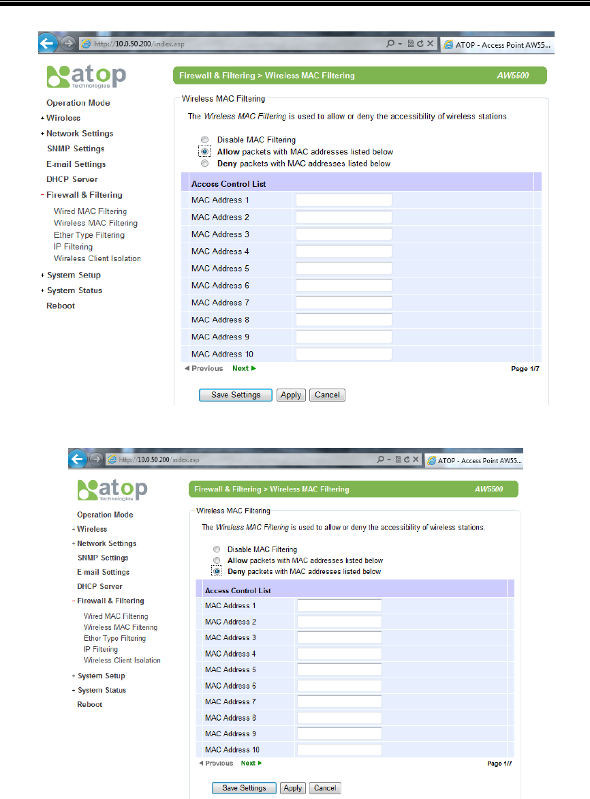Switch to ATOP Access Point tab in lower browser
Image resolution: width=590 pixels, height=799 pixels.
[474, 460]
